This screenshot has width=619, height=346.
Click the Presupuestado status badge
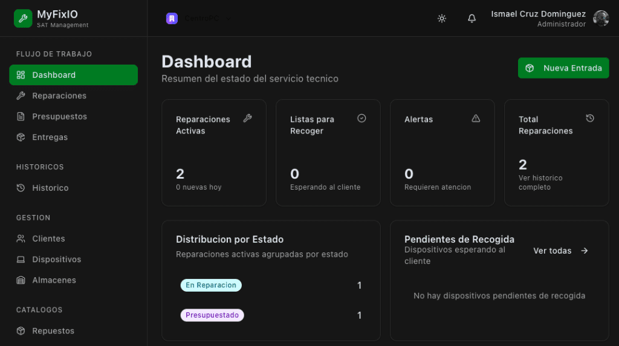[212, 315]
